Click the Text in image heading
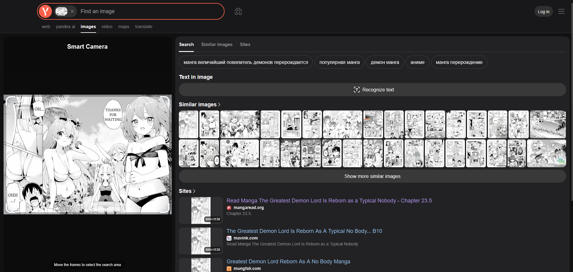Image resolution: width=573 pixels, height=272 pixels. click(196, 77)
